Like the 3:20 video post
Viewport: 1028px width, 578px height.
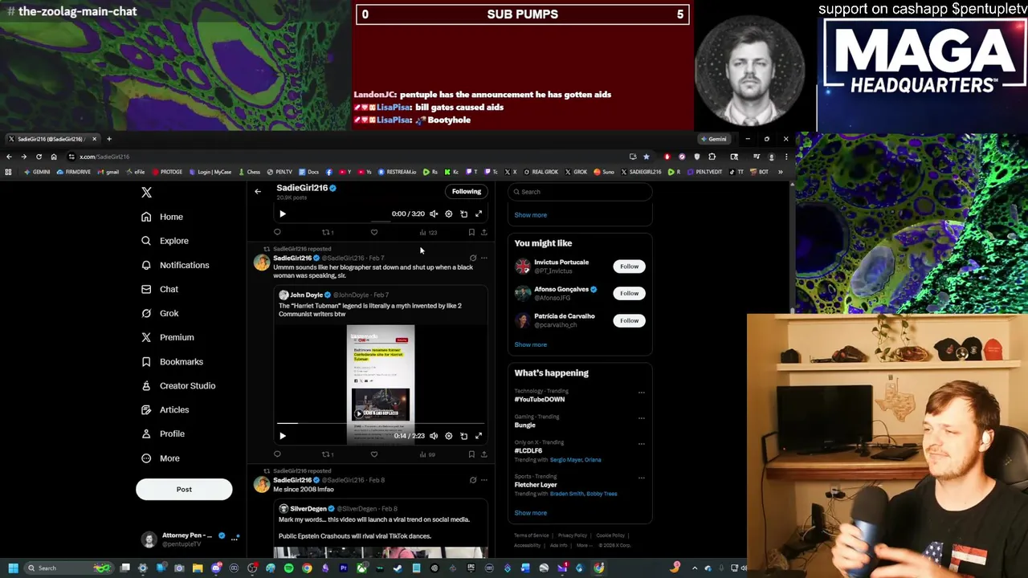(x=374, y=232)
